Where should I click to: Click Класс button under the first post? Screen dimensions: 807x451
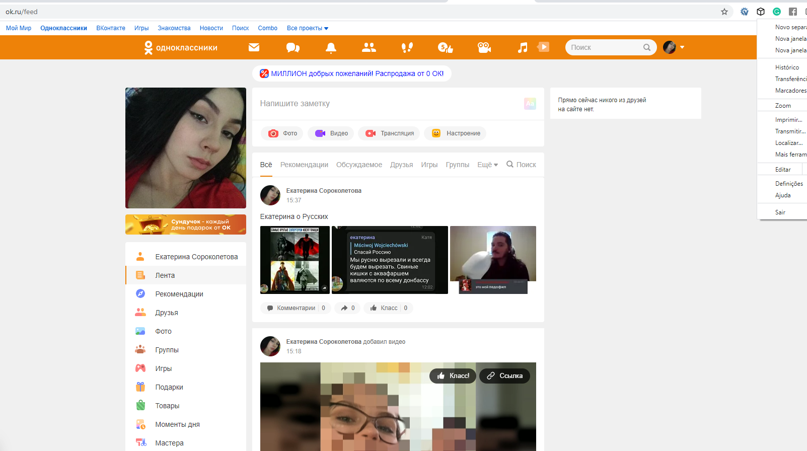(x=388, y=308)
